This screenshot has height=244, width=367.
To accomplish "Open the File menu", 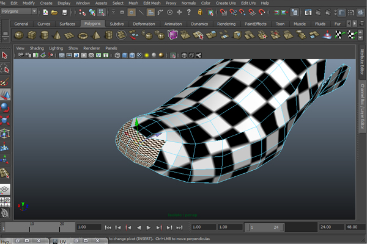I will coord(3,3).
